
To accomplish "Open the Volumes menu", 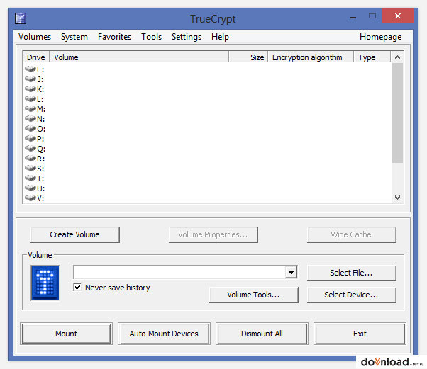I will 35,37.
